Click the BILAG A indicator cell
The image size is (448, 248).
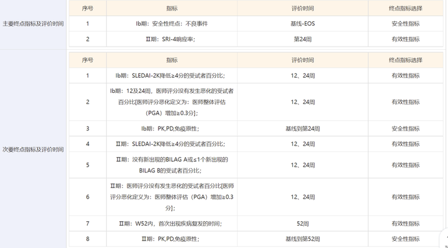(170, 165)
